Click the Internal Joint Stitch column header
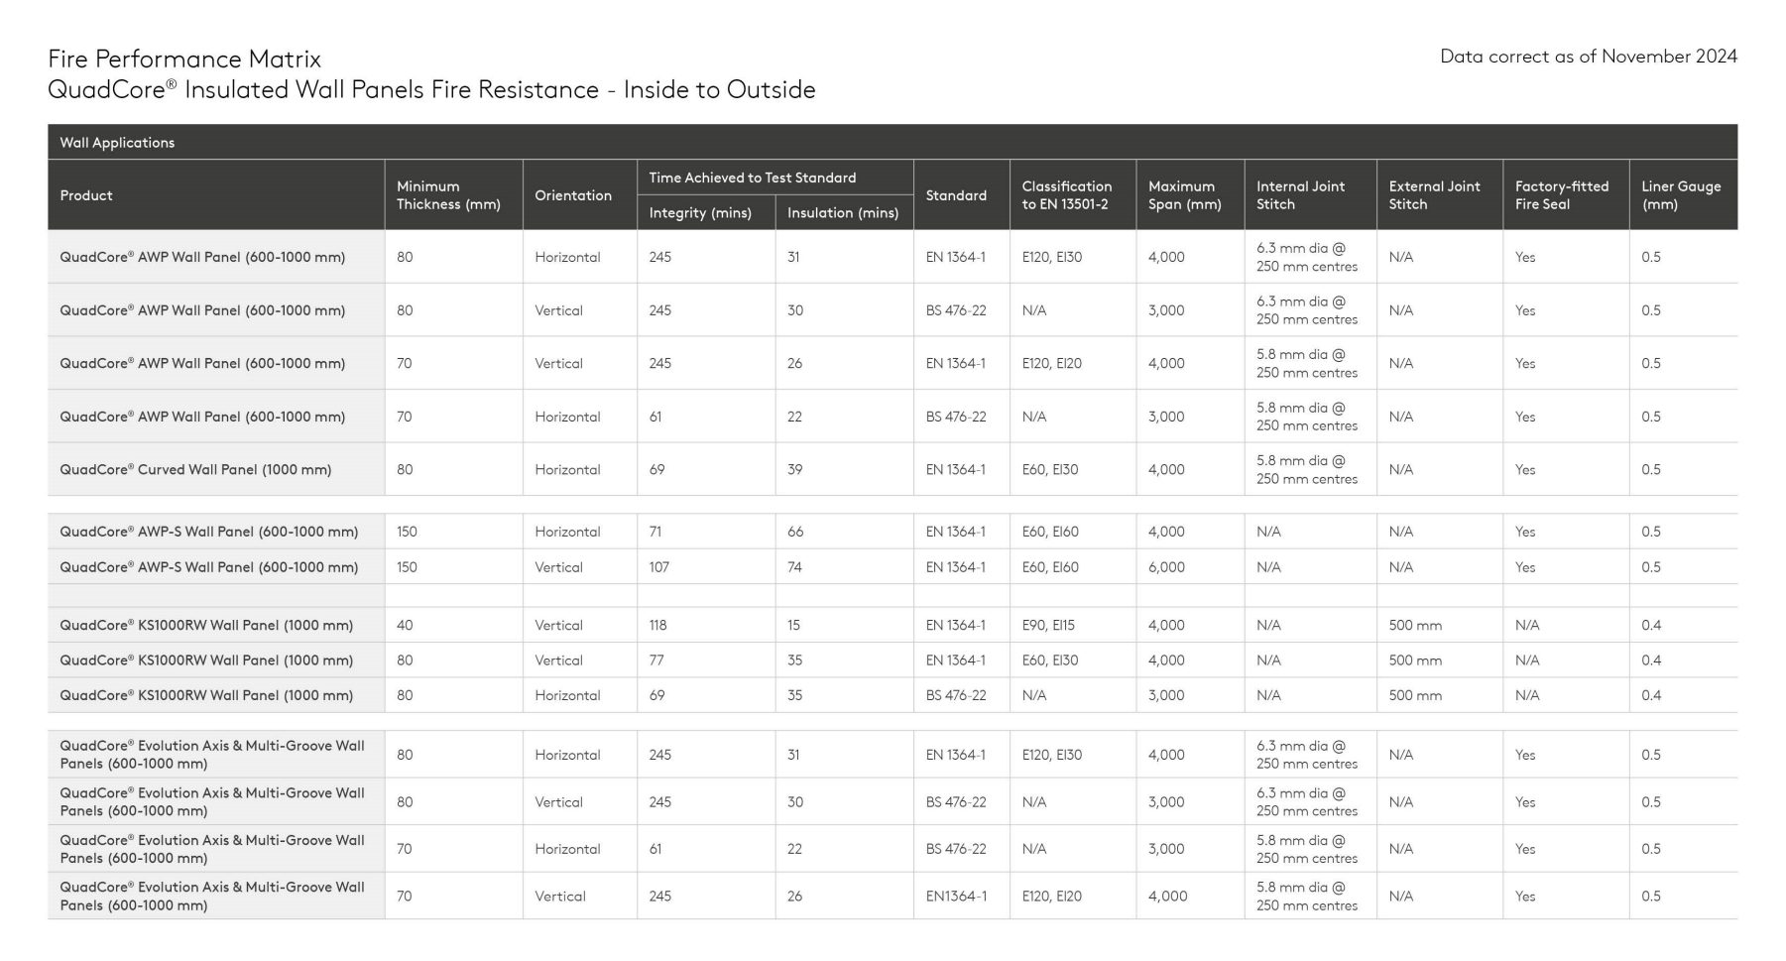 1300,195
